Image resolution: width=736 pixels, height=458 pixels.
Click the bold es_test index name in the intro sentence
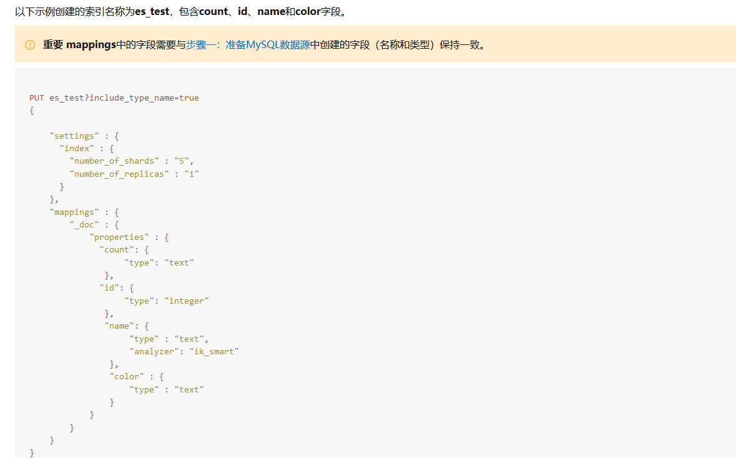(152, 11)
